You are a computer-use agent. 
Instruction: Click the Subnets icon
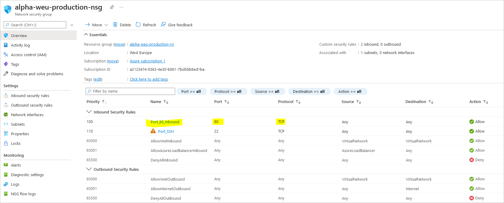(x=6, y=124)
